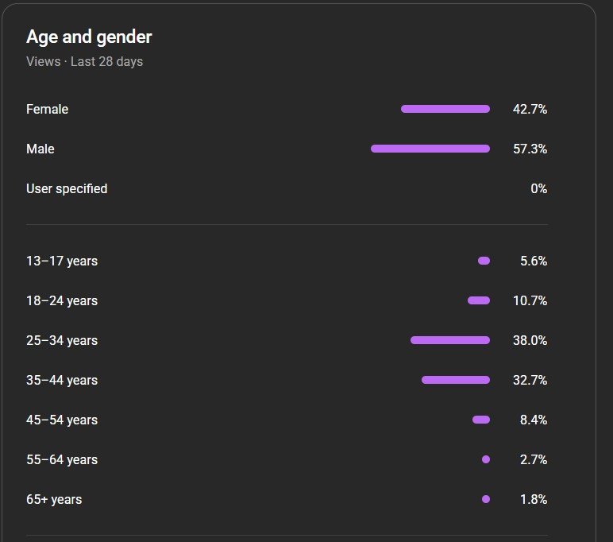This screenshot has width=613, height=542.
Task: Click the 18–24 years bar
Action: [x=479, y=300]
